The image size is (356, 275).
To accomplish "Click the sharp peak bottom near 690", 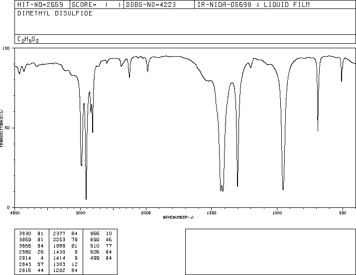I will (318, 130).
